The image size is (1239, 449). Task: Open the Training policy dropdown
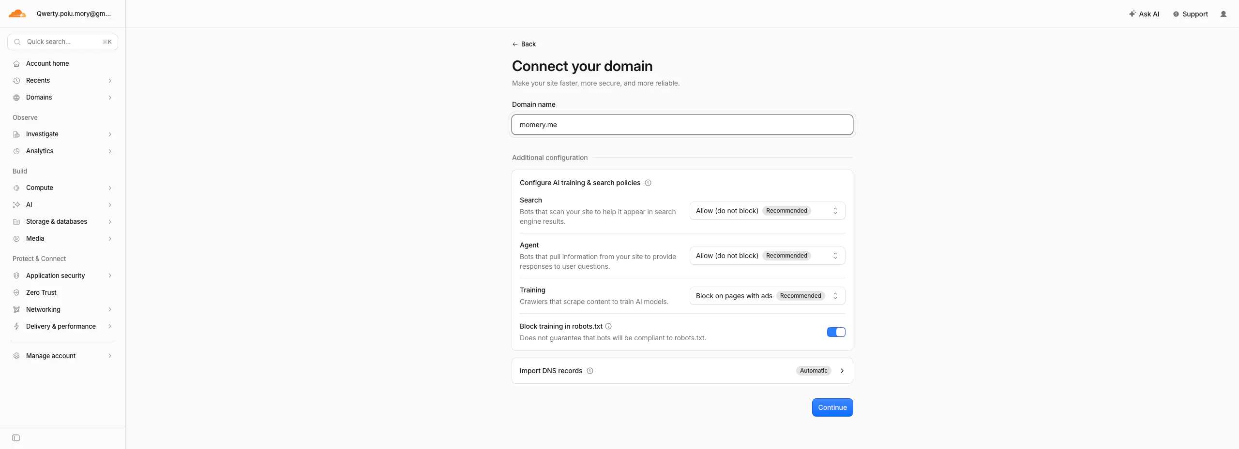[x=767, y=296]
